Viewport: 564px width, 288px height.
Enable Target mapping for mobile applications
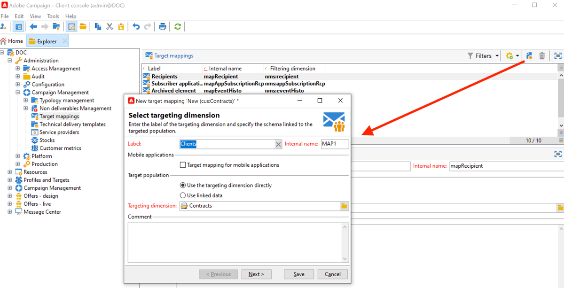(182, 165)
